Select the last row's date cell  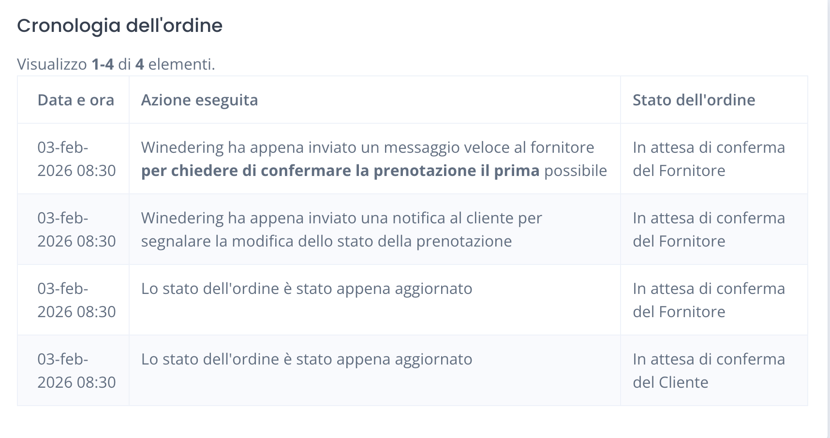click(x=76, y=371)
